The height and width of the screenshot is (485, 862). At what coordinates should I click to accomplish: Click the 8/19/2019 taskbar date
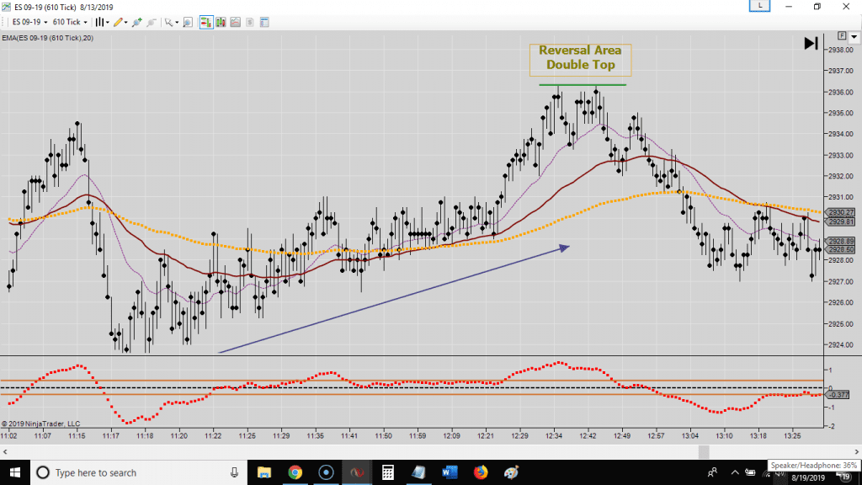pyautogui.click(x=808, y=478)
